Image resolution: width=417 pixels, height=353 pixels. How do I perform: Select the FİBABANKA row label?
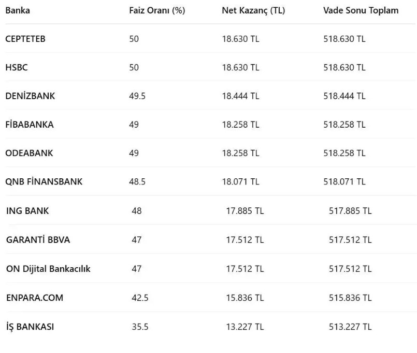coord(30,124)
